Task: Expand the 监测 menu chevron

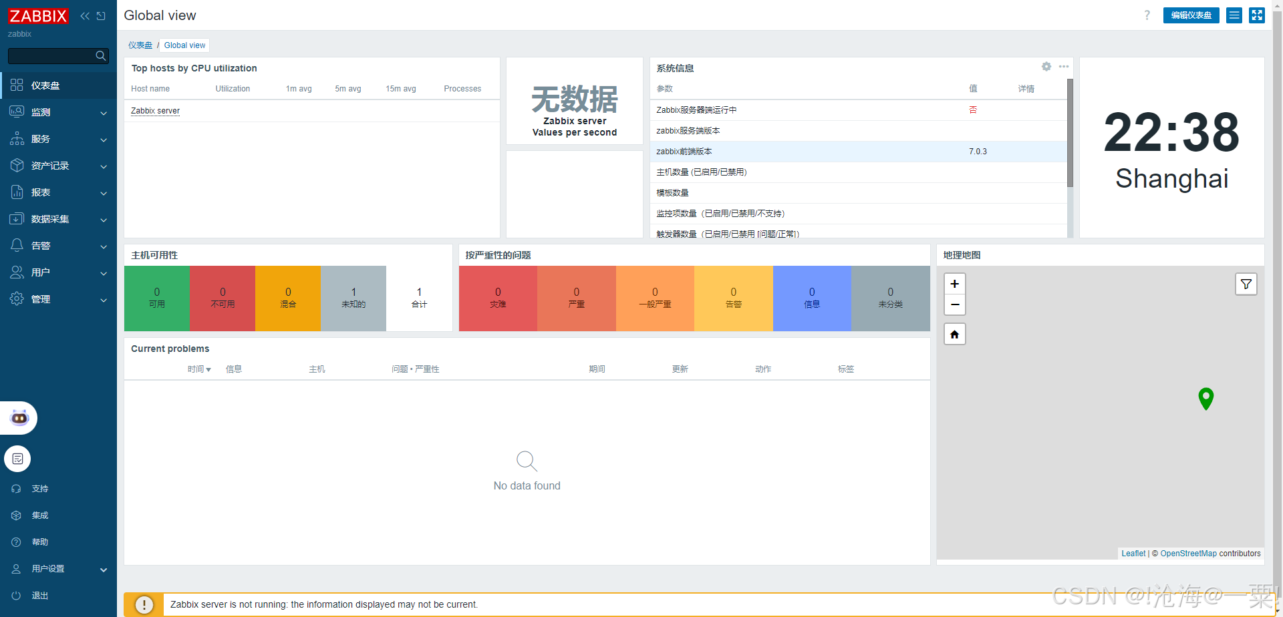Action: click(x=104, y=113)
